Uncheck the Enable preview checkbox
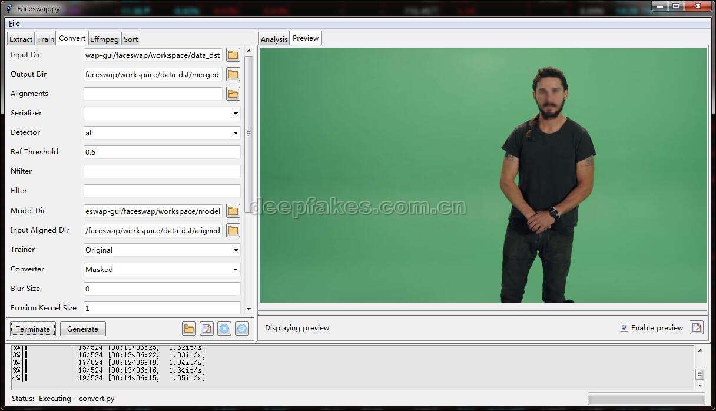This screenshot has width=716, height=411. 624,328
